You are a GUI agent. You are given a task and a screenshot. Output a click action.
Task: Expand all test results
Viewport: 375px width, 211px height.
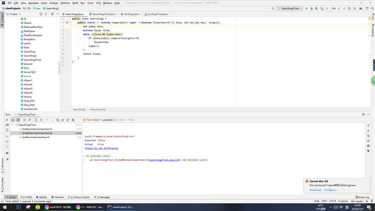[36, 120]
